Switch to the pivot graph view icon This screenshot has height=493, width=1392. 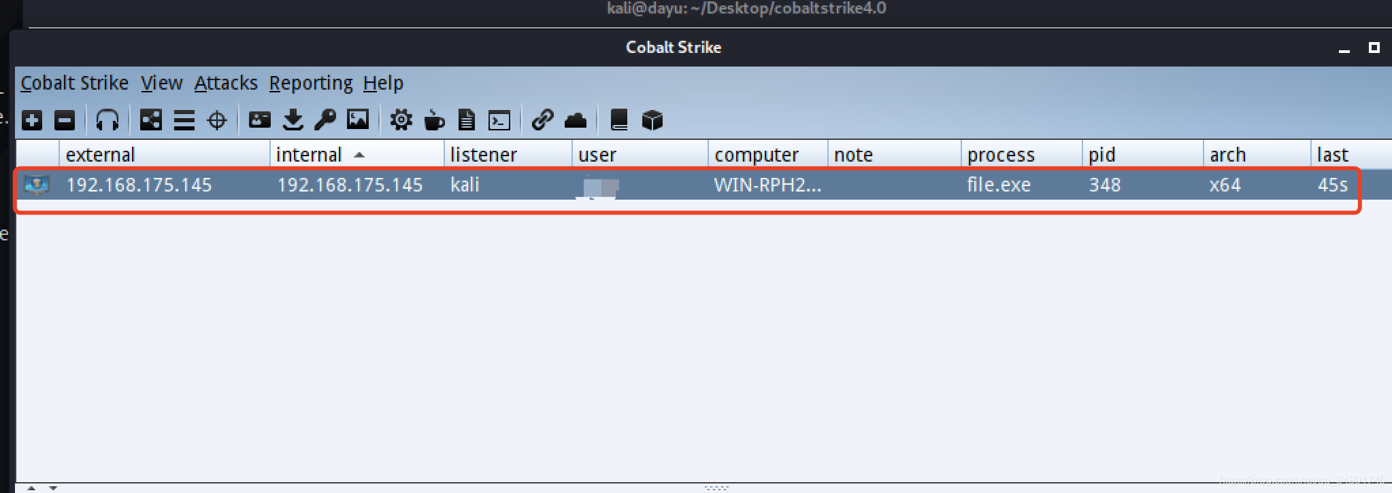click(x=150, y=120)
